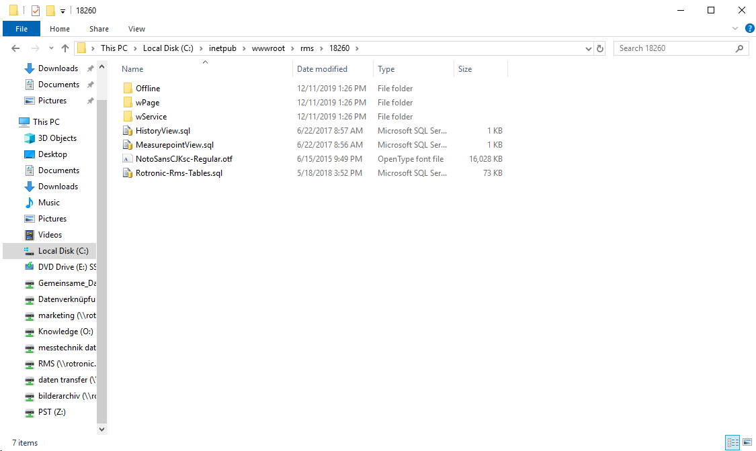This screenshot has width=756, height=451.
Task: Open the recent locations dropdown arrow
Action: [x=51, y=48]
